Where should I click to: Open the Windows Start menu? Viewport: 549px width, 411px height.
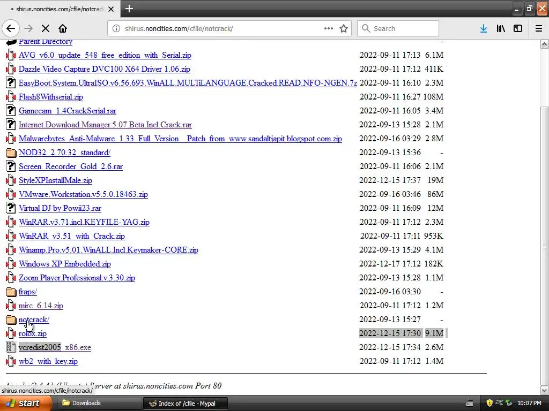[x=25, y=403]
